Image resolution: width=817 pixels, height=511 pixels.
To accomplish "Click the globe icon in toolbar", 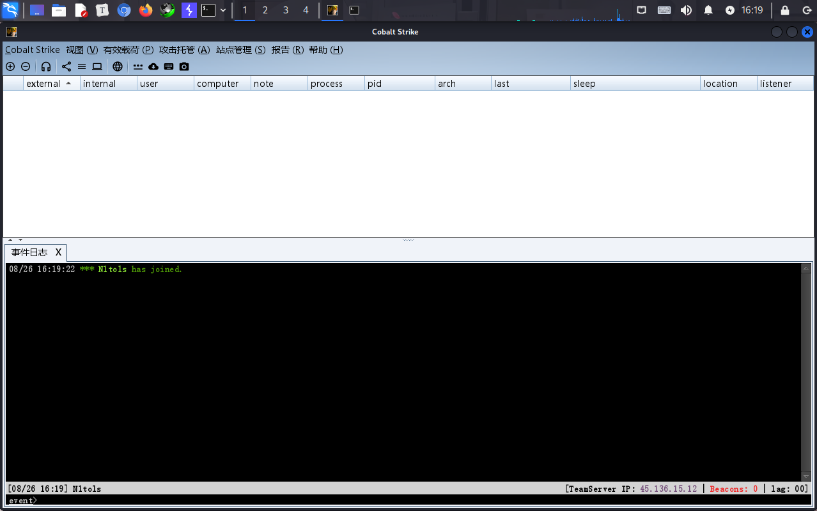I will pos(118,66).
